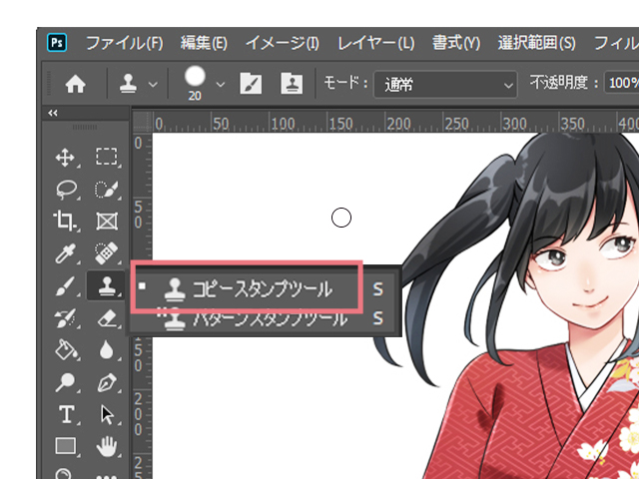The image size is (639, 479).
Task: Select the Lasso tool
Action: (66, 190)
